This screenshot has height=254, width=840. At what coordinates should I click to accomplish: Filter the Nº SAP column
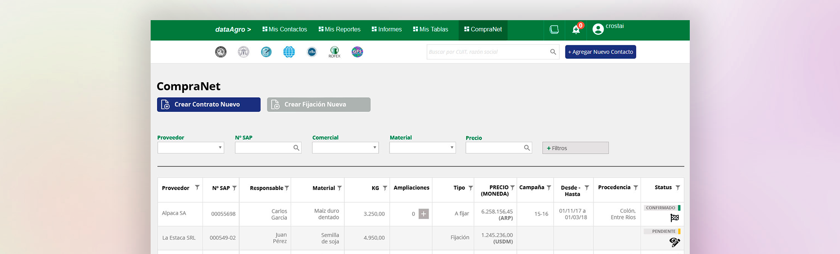234,188
